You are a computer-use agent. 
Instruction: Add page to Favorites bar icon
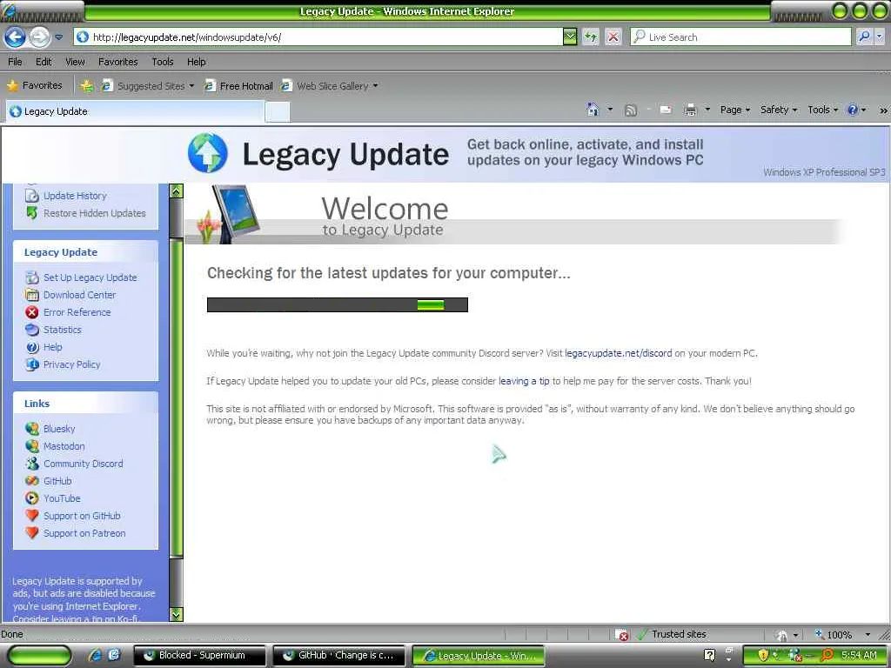[87, 86]
